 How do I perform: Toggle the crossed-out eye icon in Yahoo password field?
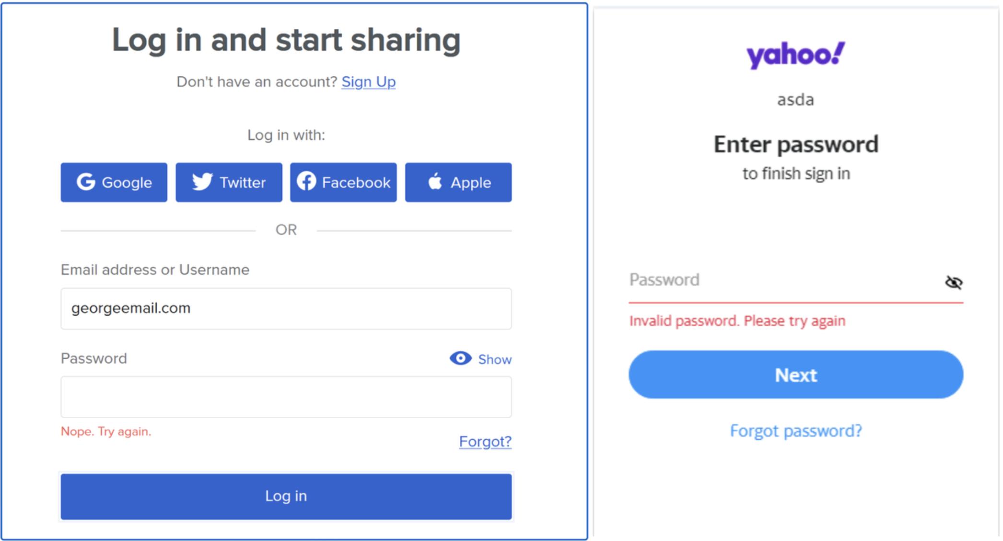(x=953, y=282)
